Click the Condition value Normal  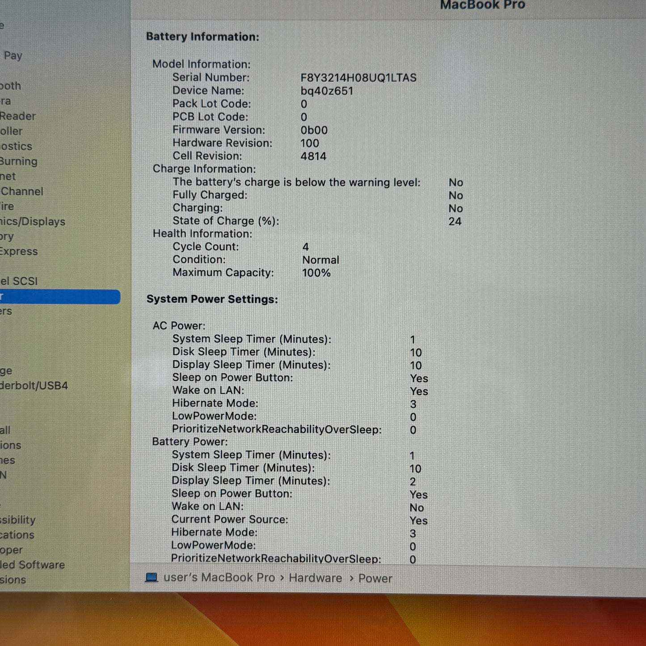(x=321, y=260)
